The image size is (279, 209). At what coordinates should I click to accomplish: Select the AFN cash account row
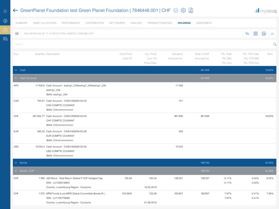144,90
